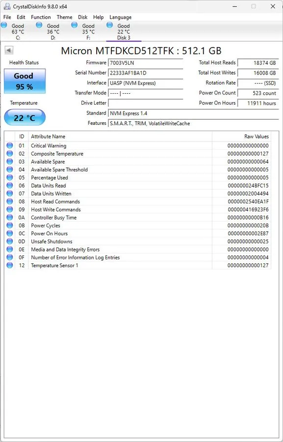Click status orb of Controller Busy Time row
This screenshot has width=283, height=442.
click(x=10, y=218)
